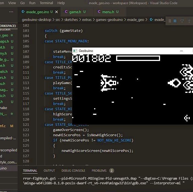Open the explorer more actions ellipsis
The image size is (193, 192).
tap(11, 12)
